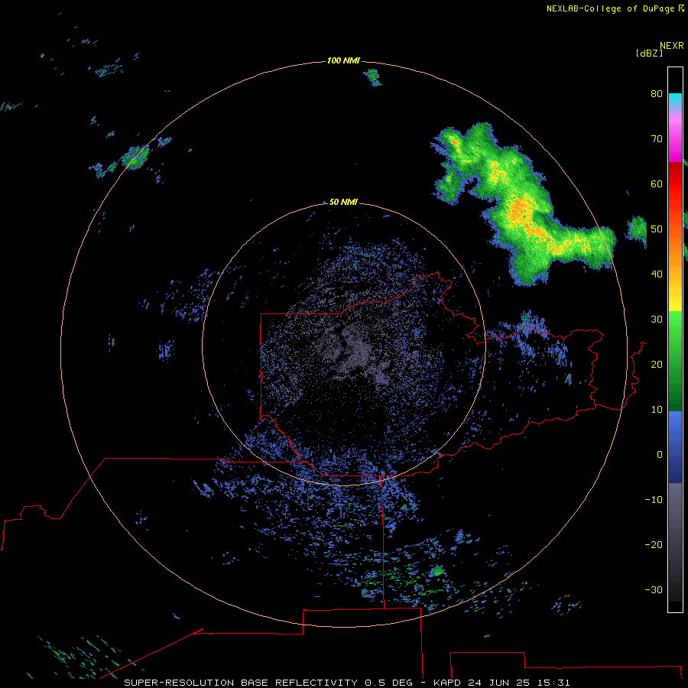Click the magenta band of the color bar
Image resolution: width=688 pixels, height=688 pixels.
tap(675, 140)
